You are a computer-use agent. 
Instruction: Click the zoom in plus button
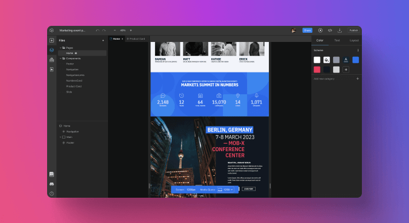click(x=130, y=30)
